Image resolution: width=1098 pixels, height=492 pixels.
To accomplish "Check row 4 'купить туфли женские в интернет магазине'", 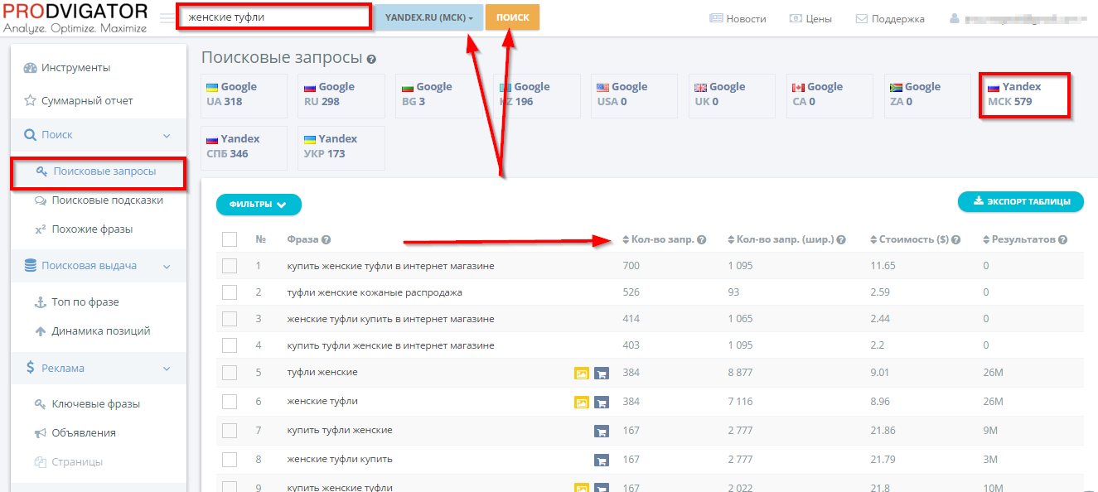I will 230,345.
